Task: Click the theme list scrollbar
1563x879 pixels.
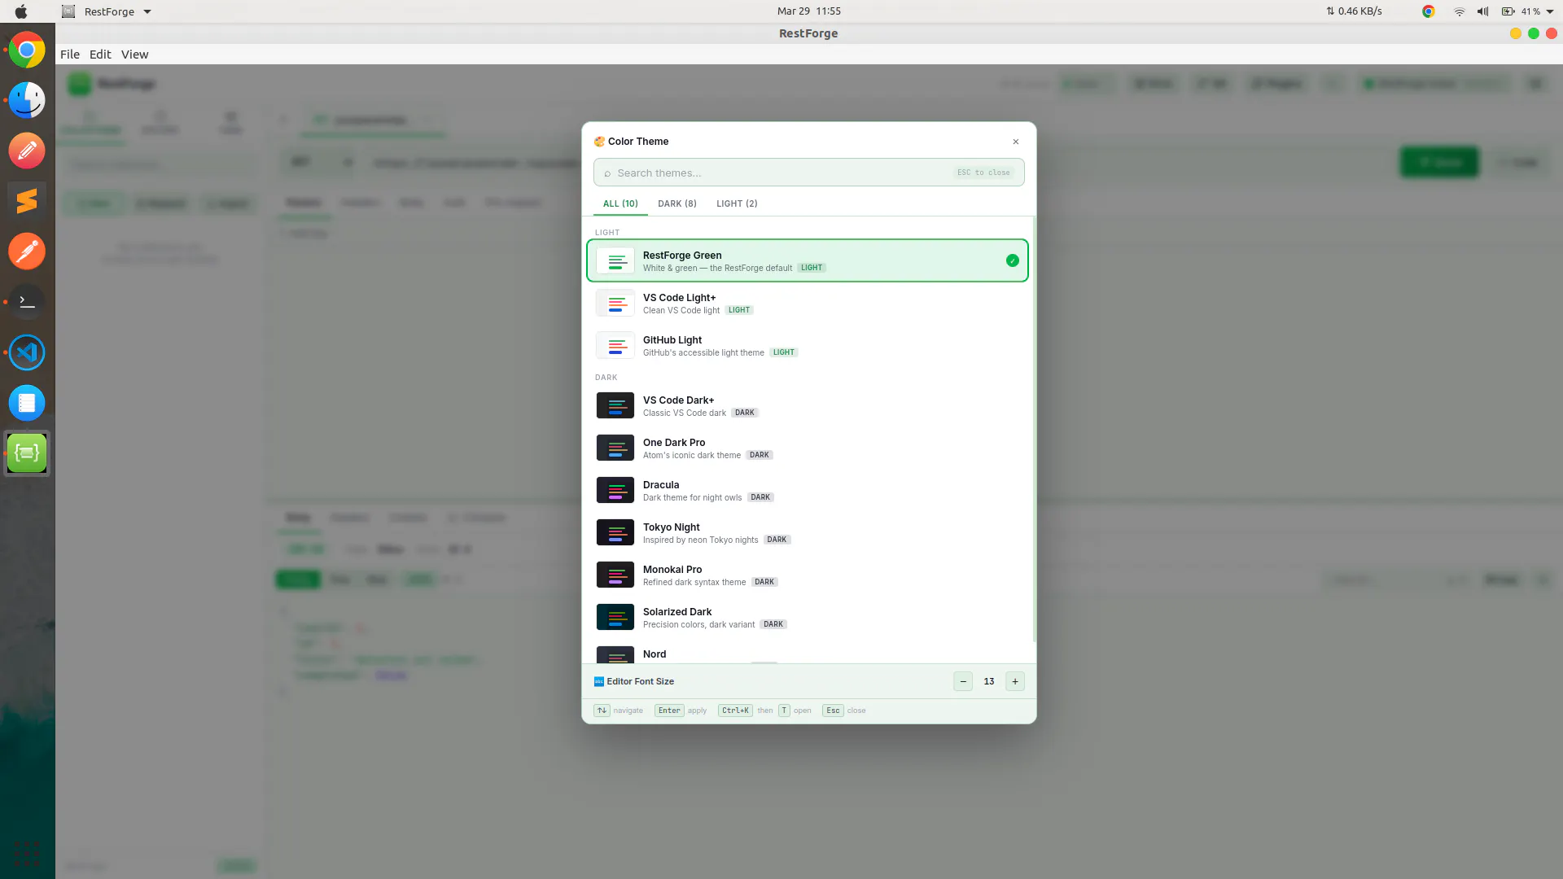Action: (x=1034, y=430)
